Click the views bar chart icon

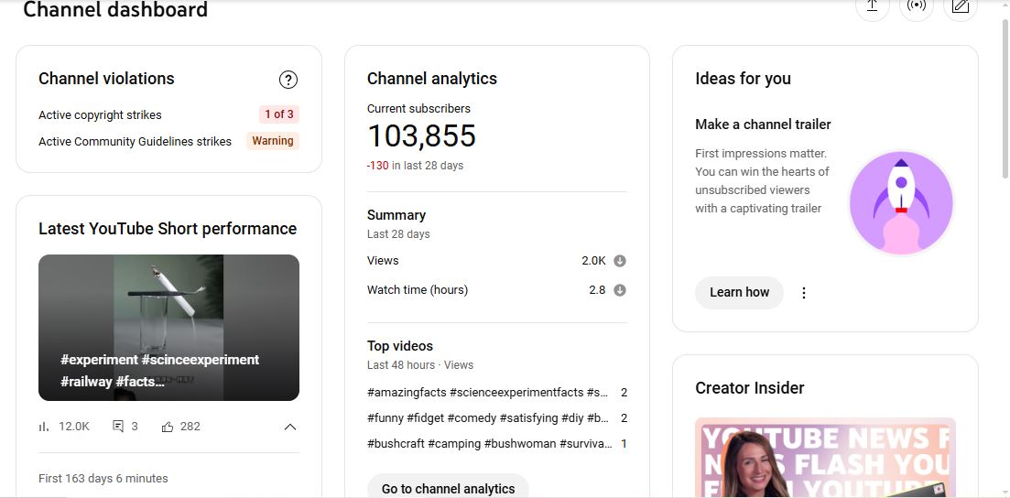click(44, 427)
